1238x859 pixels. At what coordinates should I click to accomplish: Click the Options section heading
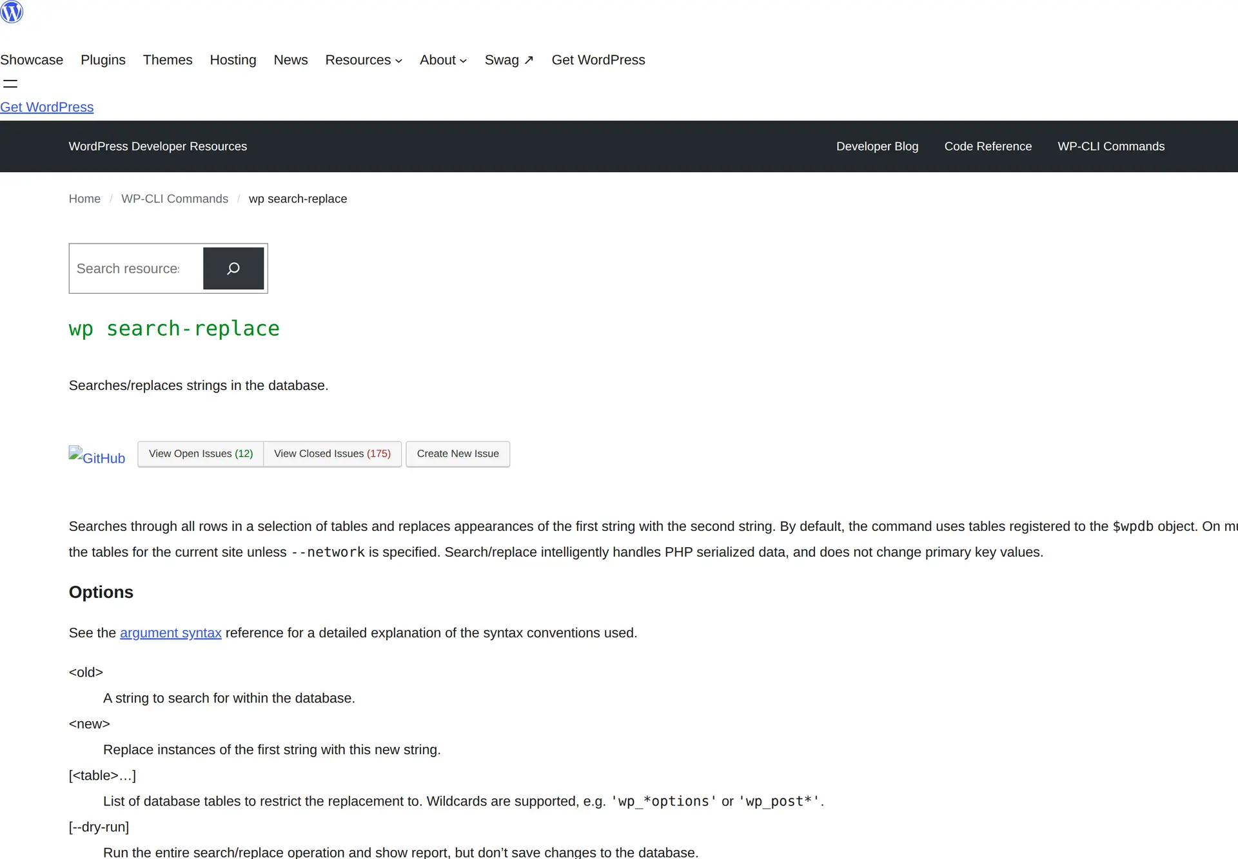(x=101, y=592)
